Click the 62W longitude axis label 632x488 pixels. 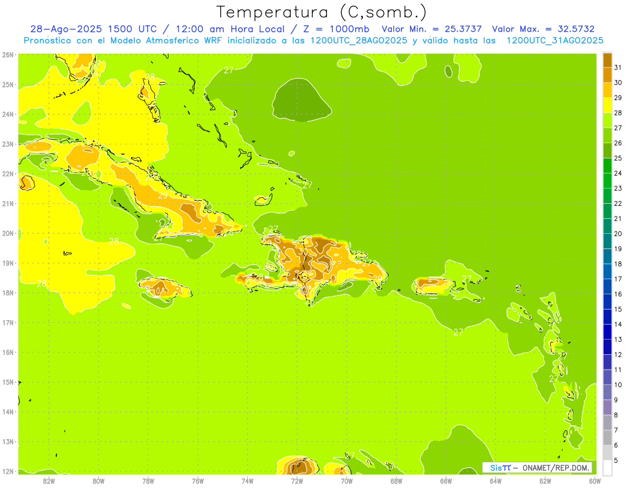545,481
